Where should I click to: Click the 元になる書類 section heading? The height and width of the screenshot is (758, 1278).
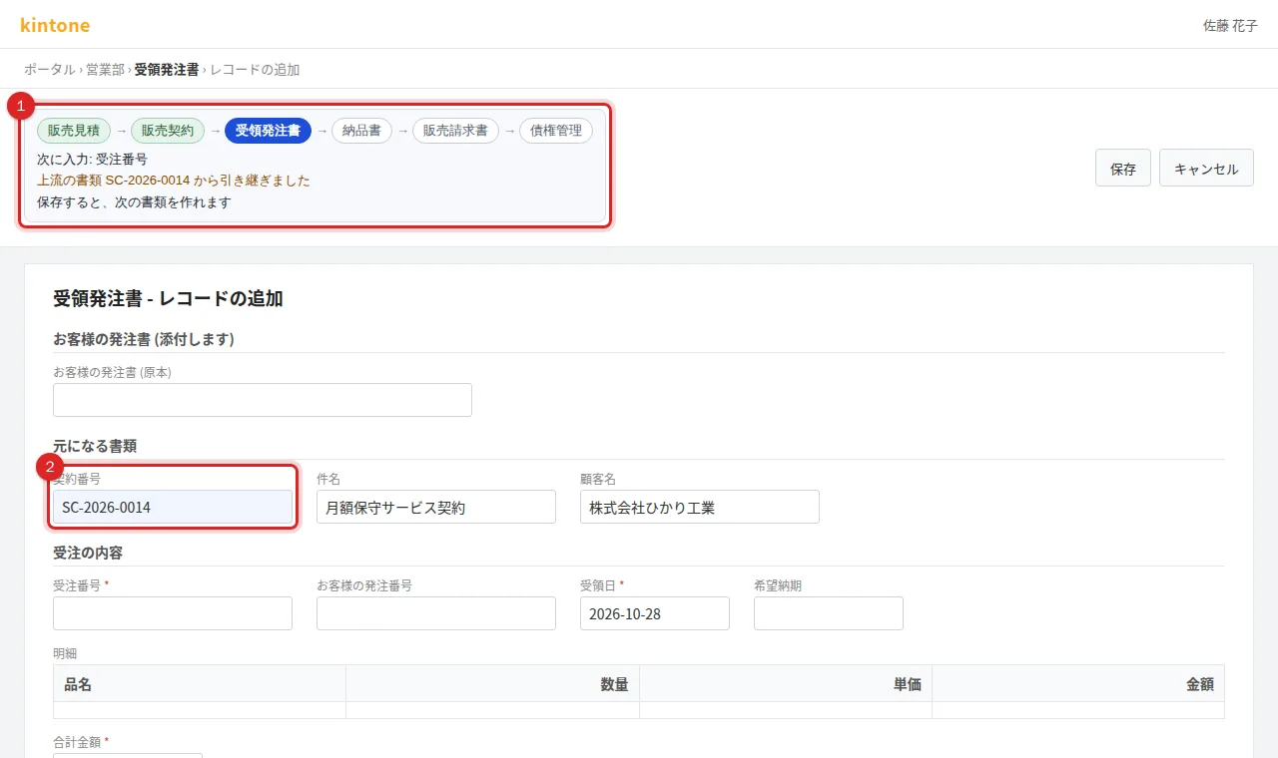click(95, 445)
